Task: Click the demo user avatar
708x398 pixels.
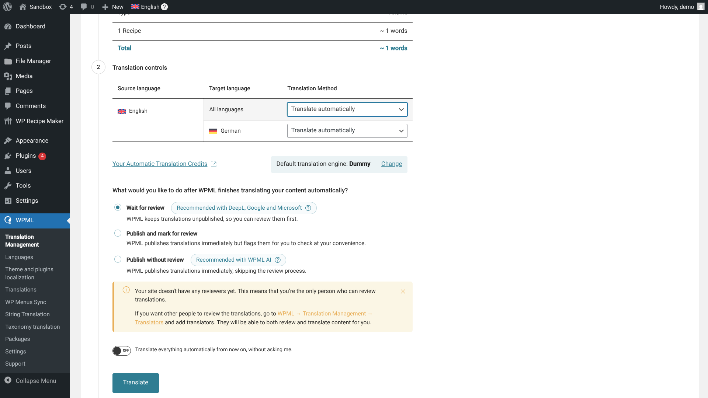Action: pyautogui.click(x=701, y=7)
